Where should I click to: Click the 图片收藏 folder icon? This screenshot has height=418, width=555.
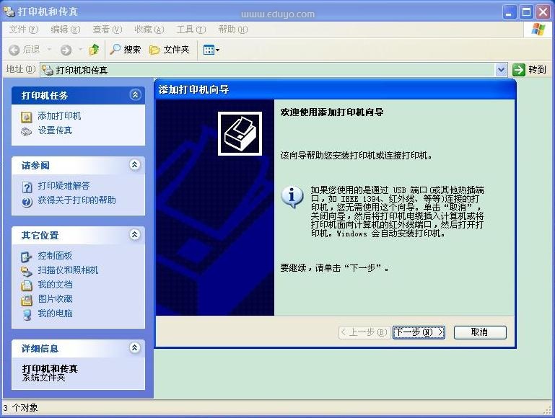pyautogui.click(x=26, y=300)
